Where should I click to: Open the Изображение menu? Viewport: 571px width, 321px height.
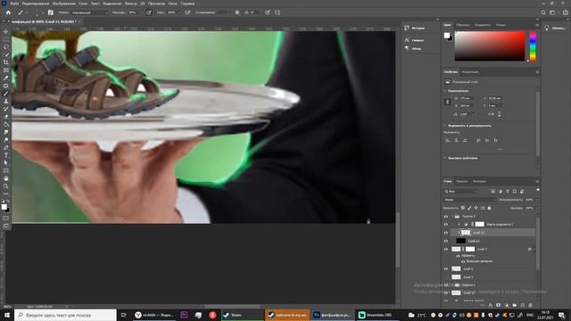tap(63, 4)
